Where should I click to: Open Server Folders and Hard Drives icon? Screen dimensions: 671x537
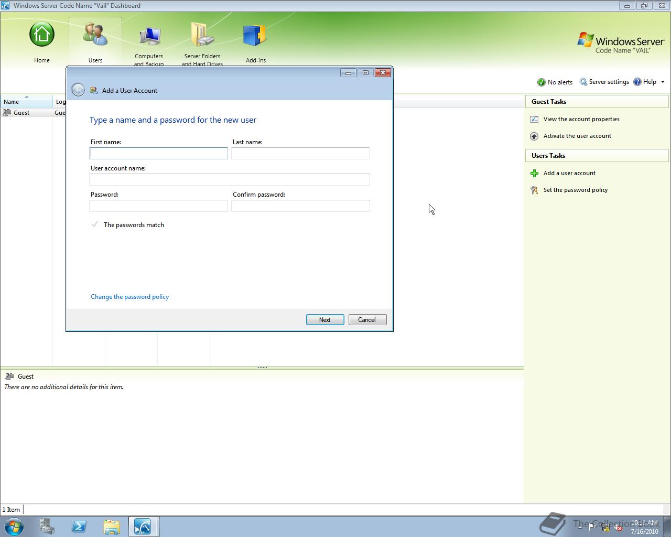[x=202, y=35]
